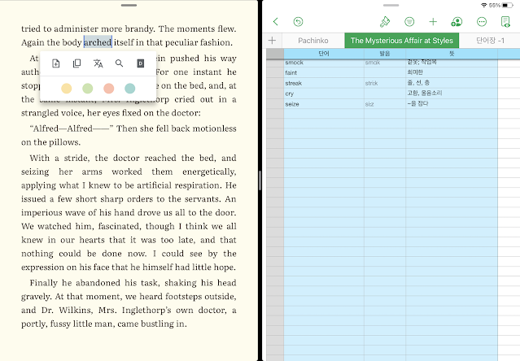This screenshot has width=520, height=361.
Task: Copy the selected word arched
Action: [77, 63]
